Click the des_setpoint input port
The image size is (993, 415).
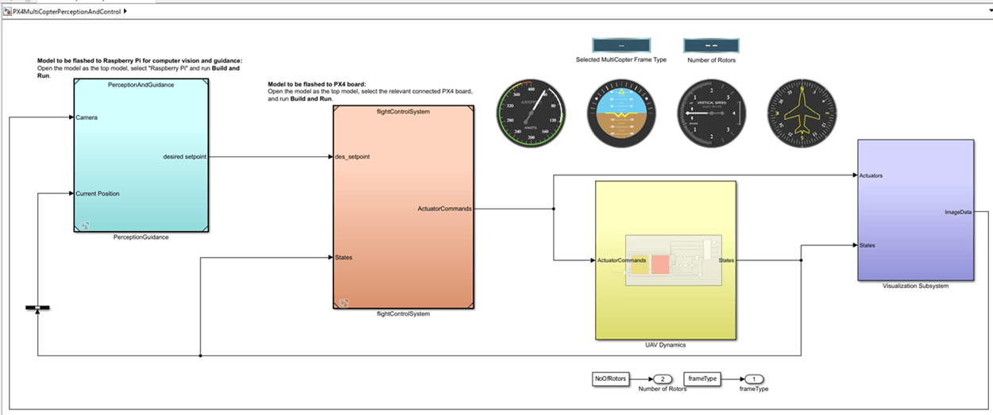pos(352,156)
